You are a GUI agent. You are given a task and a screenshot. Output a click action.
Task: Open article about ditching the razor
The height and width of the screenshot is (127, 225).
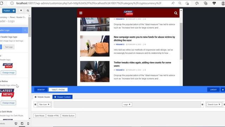[144, 38]
